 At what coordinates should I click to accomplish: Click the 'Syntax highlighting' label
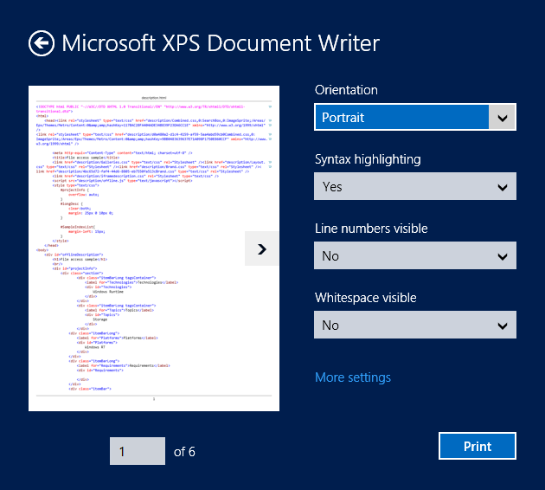point(368,159)
